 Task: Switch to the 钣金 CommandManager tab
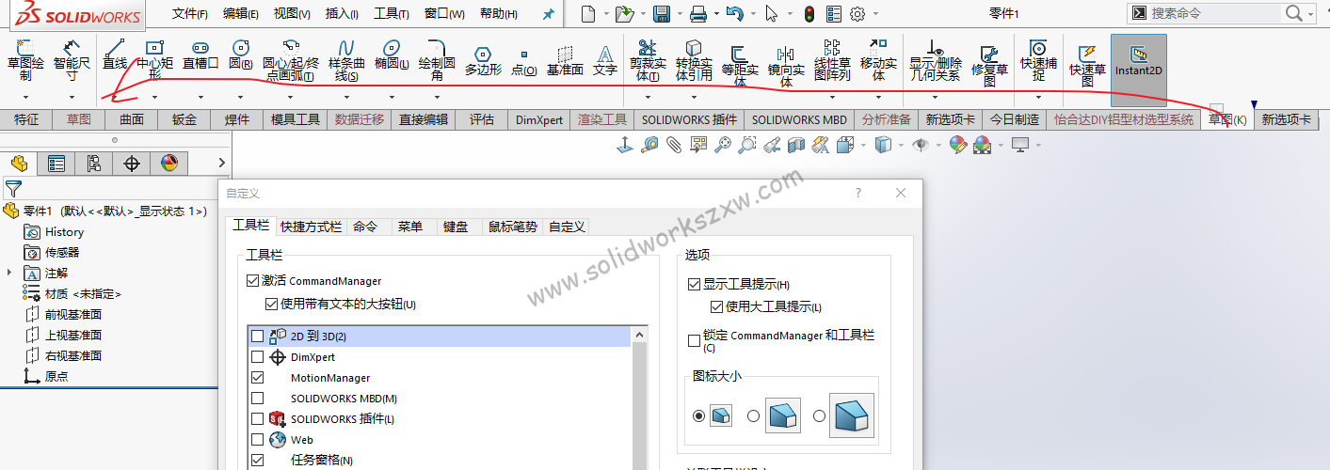tap(184, 119)
